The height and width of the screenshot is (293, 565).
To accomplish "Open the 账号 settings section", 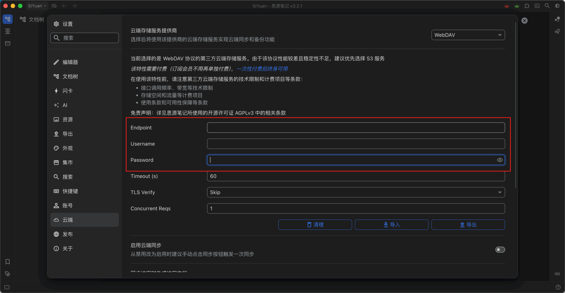I will pyautogui.click(x=84, y=206).
